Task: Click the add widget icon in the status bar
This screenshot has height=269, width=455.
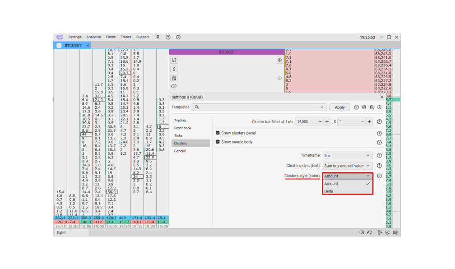Action: pos(362,232)
